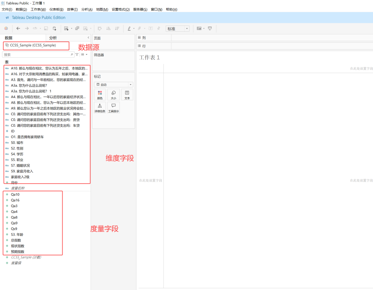The image size is (373, 290).
Task: Click the presentation mode icon
Action: click(x=210, y=29)
